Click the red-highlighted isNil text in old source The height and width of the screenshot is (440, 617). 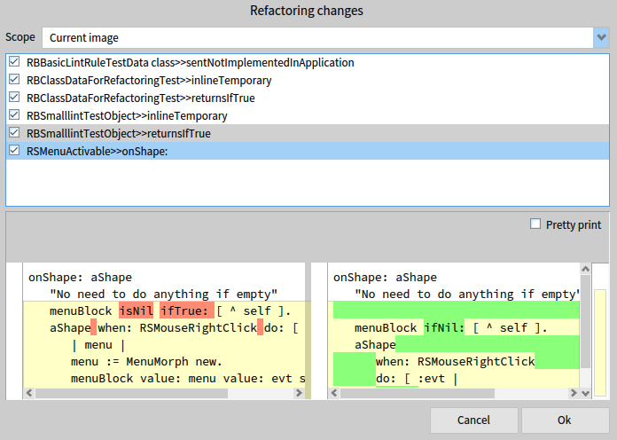[136, 311]
